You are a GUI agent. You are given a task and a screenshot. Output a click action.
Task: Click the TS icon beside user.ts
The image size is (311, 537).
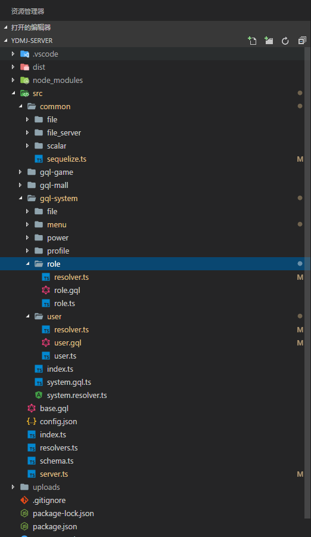(x=46, y=356)
